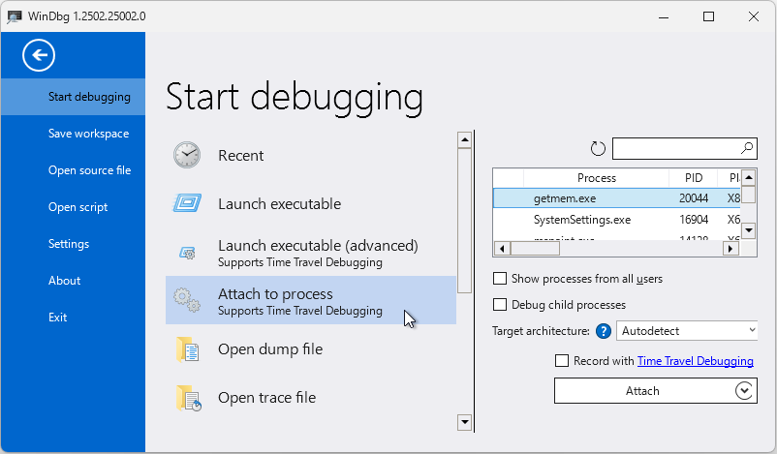Click the Launch executable (advanced) gear icon

(187, 253)
